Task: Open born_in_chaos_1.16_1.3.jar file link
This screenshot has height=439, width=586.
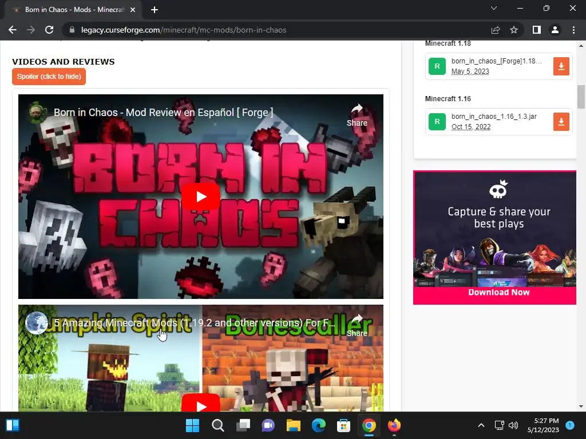Action: pyautogui.click(x=494, y=117)
